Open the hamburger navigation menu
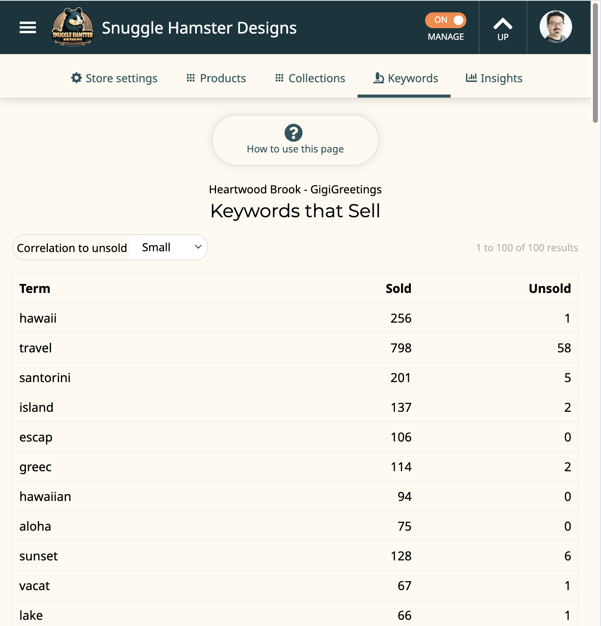The image size is (601, 626). point(28,27)
